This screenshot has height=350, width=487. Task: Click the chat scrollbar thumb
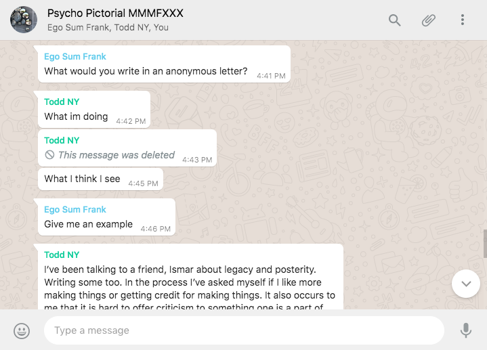[484, 243]
